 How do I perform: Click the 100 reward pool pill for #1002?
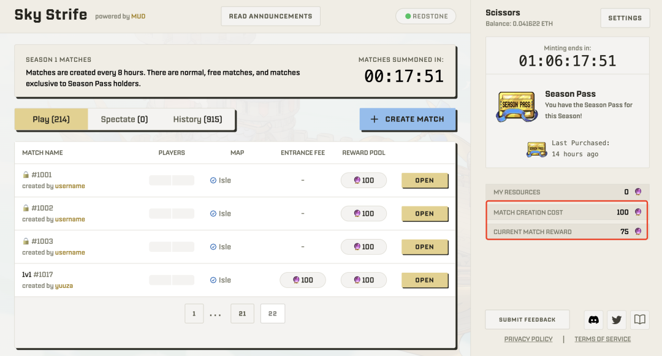click(x=363, y=213)
